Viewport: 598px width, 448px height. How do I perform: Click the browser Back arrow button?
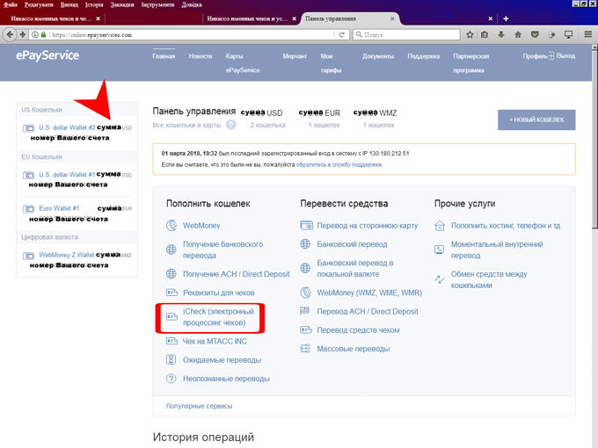pyautogui.click(x=11, y=34)
